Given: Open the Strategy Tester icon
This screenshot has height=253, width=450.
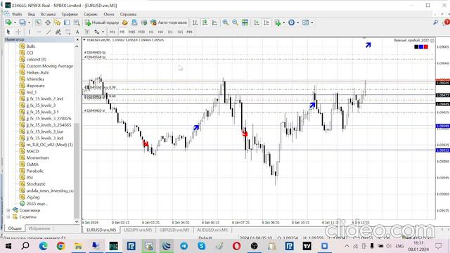Looking at the screenshot, I should click(x=77, y=22).
